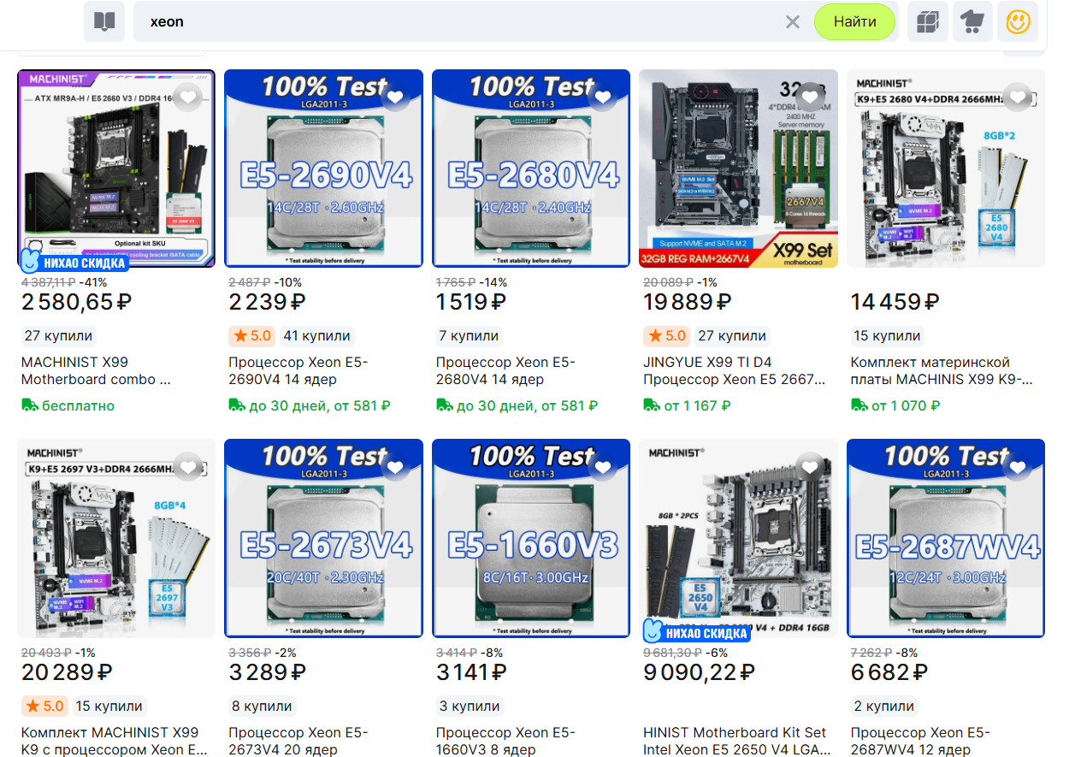Click the price 2 580,65 ₽
This screenshot has height=757, width=1081.
[x=77, y=302]
